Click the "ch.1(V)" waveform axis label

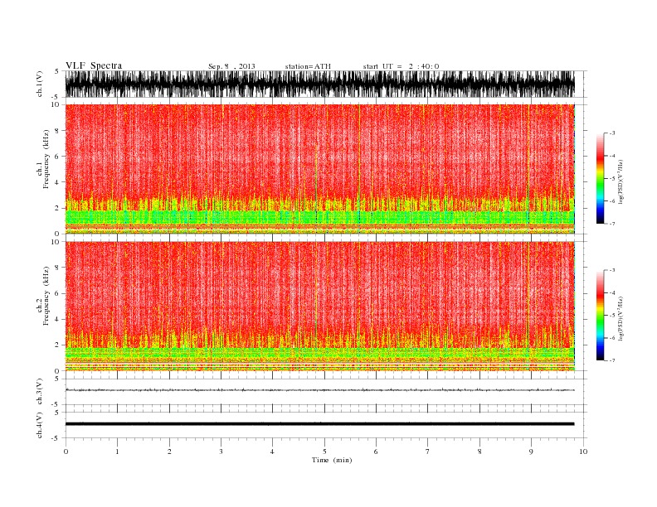(40, 84)
